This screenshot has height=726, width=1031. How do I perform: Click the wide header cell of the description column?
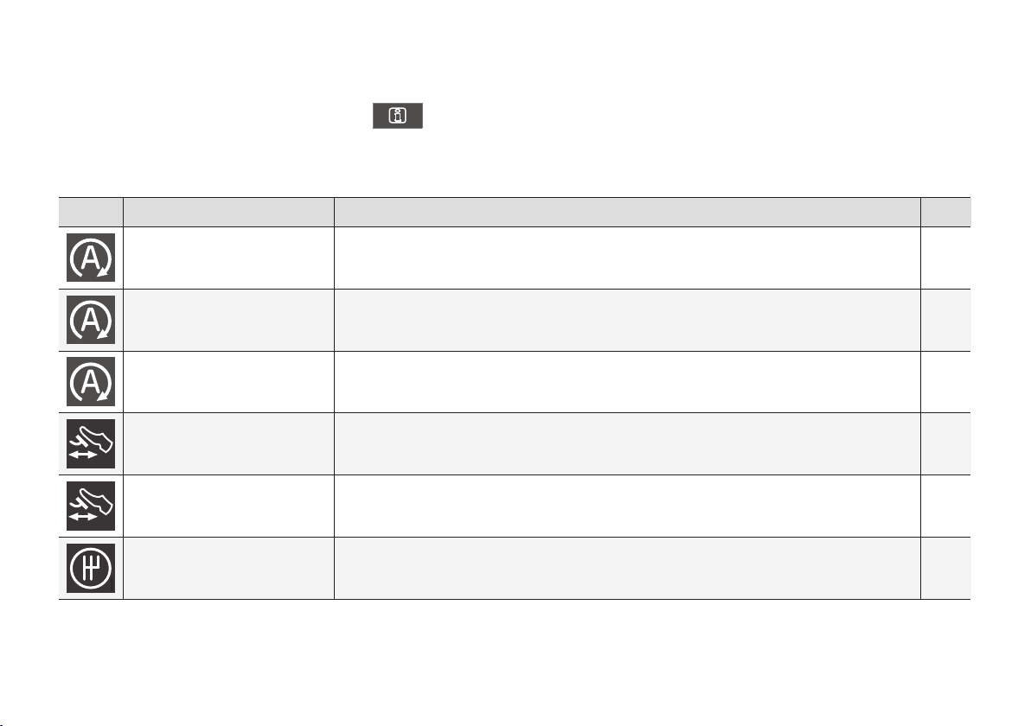tap(627, 213)
